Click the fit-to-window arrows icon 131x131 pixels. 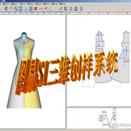pyautogui.click(x=21, y=9)
